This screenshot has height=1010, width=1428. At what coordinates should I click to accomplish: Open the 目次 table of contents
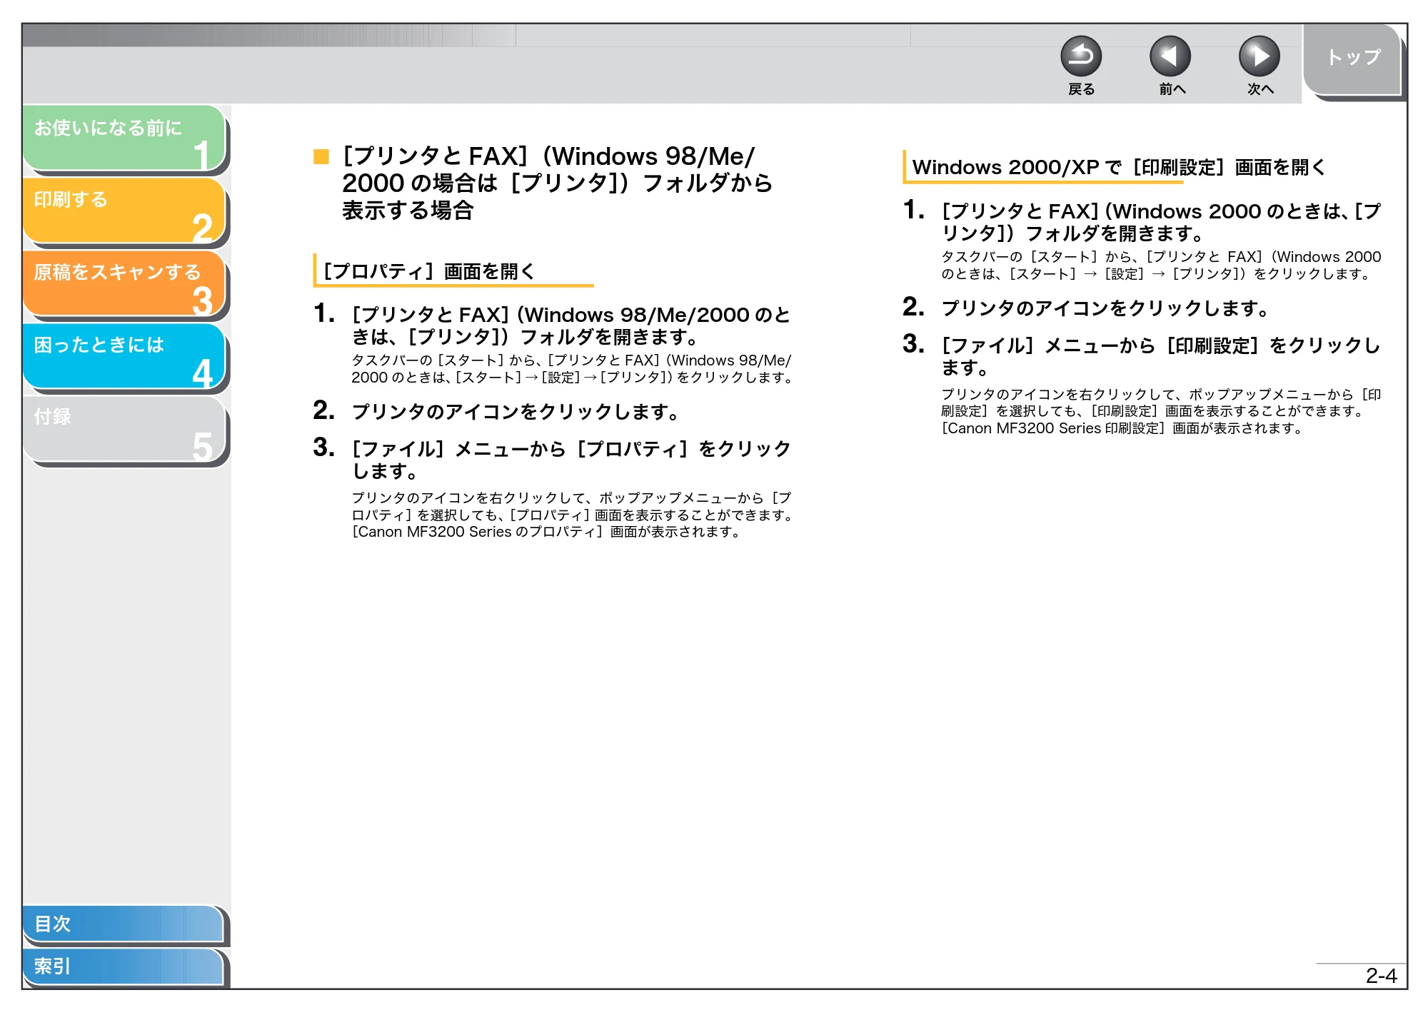point(123,924)
